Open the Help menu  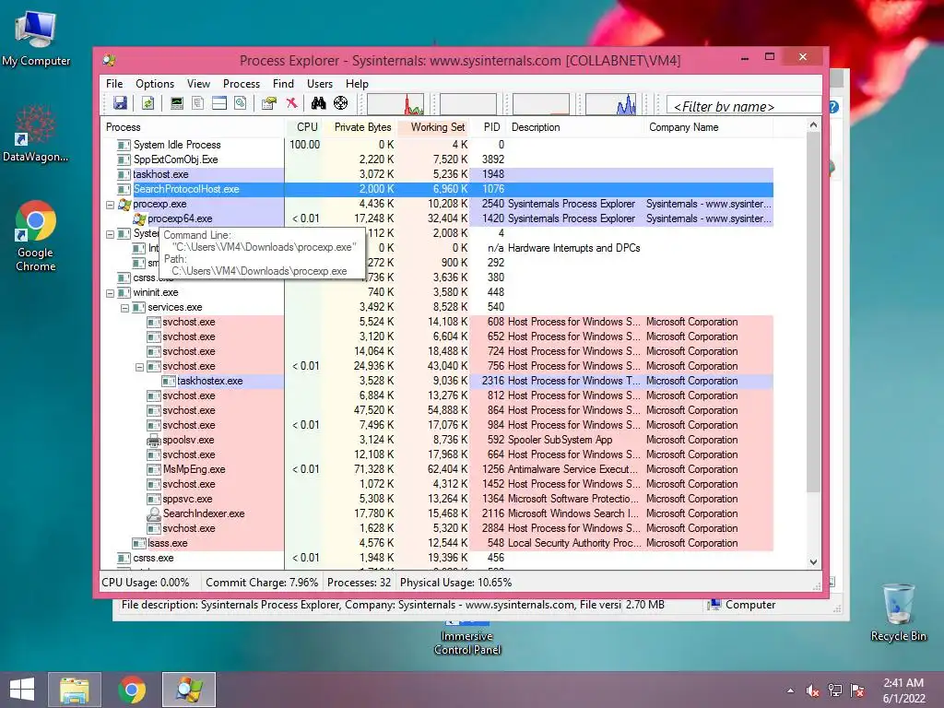[x=357, y=84]
